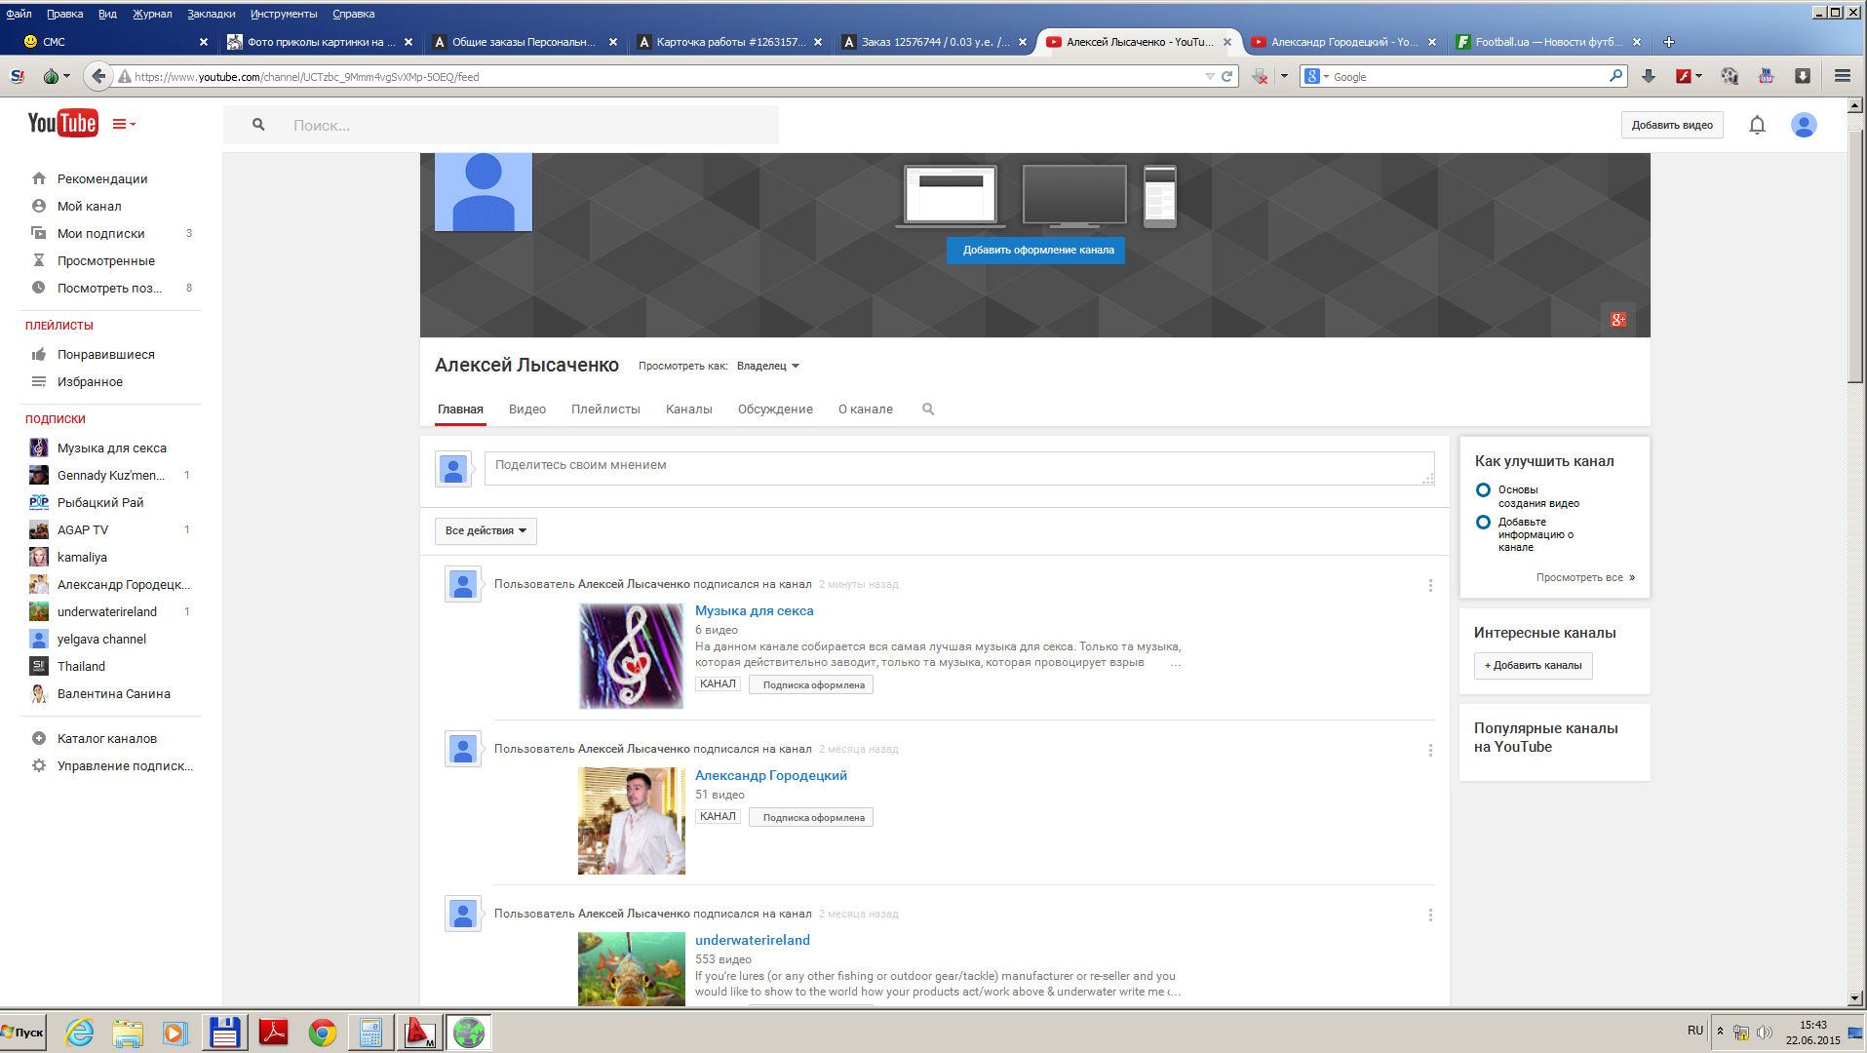This screenshot has width=1867, height=1053.
Task: Open Управление подписками in the sidebar
Action: click(125, 766)
